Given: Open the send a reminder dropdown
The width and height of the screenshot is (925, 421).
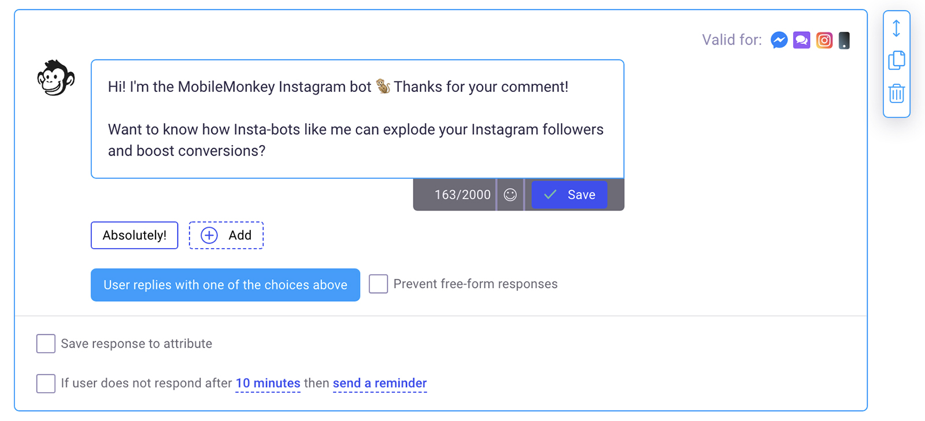Looking at the screenshot, I should pos(380,383).
